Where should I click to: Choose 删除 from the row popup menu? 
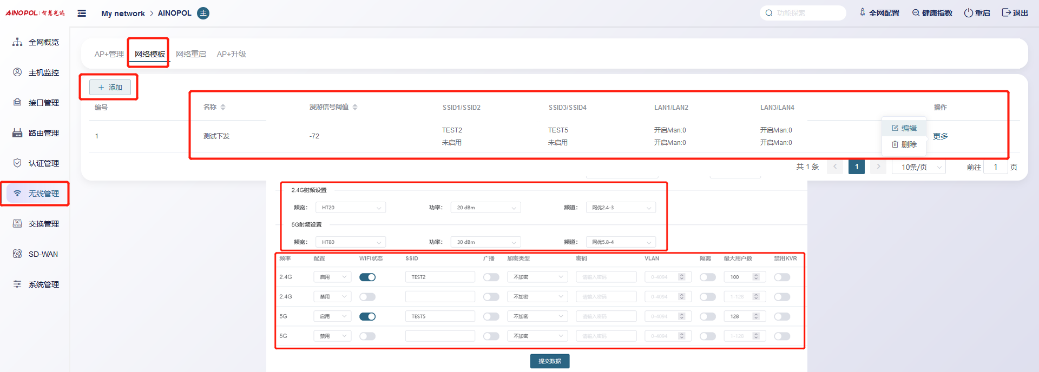[x=904, y=144]
